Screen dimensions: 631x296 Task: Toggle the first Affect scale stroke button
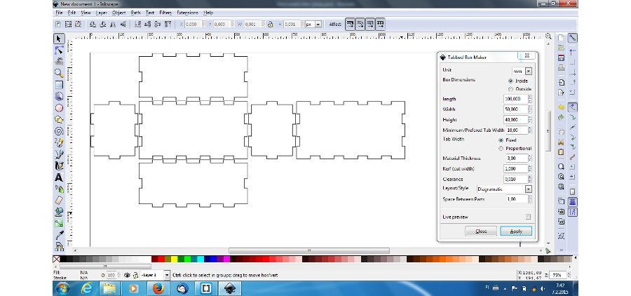point(350,24)
